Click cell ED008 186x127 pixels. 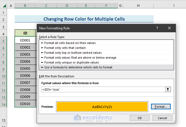coord(25,90)
